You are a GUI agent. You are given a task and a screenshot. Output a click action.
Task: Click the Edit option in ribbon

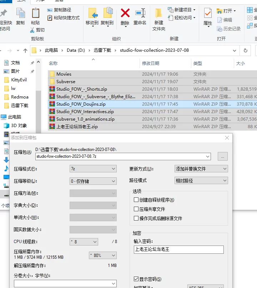point(225,20)
